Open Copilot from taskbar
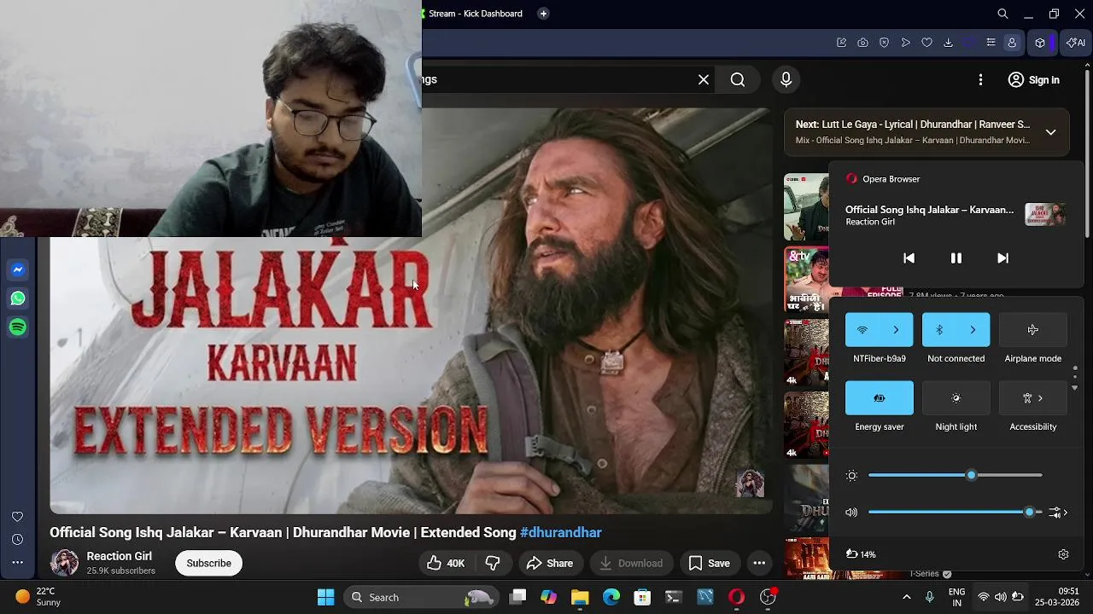1093x614 pixels. (548, 597)
